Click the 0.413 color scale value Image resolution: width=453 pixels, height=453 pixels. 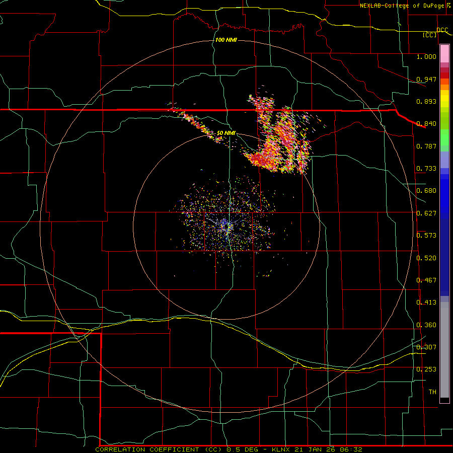[x=426, y=303]
